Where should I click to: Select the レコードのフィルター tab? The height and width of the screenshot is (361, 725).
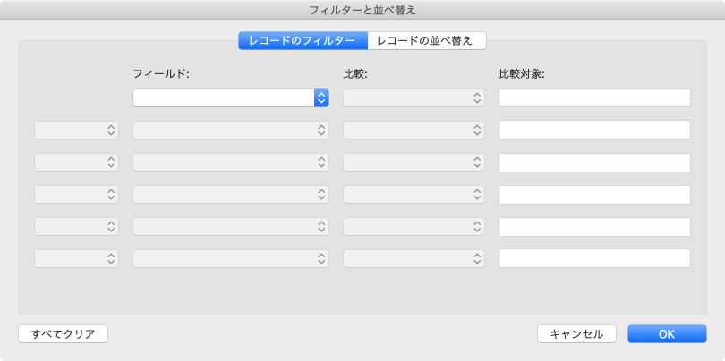pos(303,40)
